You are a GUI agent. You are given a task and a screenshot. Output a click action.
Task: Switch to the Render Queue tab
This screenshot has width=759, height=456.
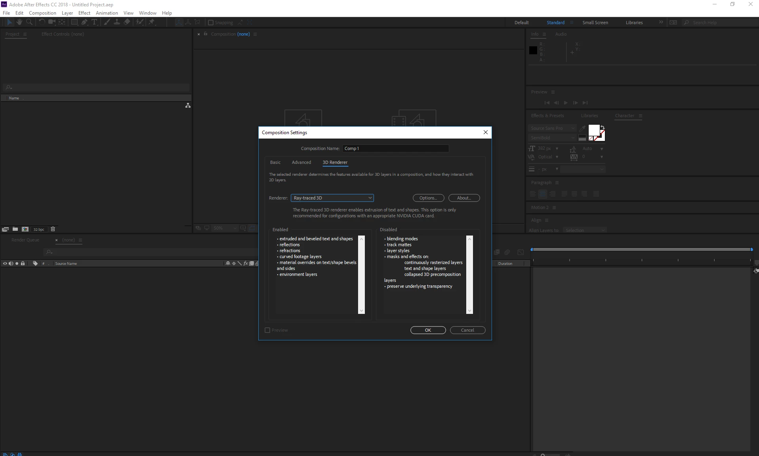[25, 240]
